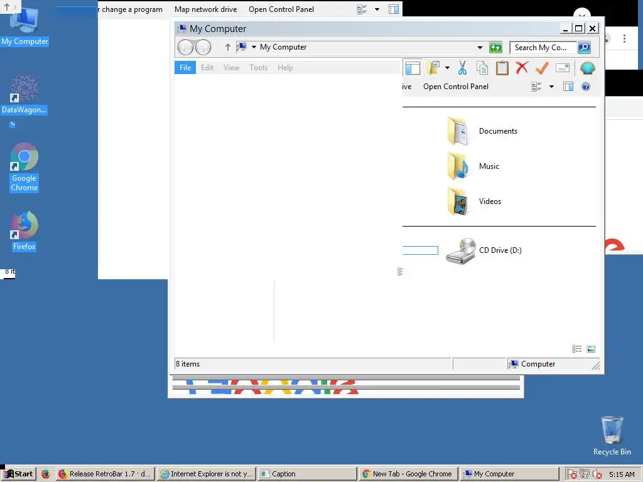The height and width of the screenshot is (482, 643).
Task: Click the change view icon in background window
Action: point(362,9)
